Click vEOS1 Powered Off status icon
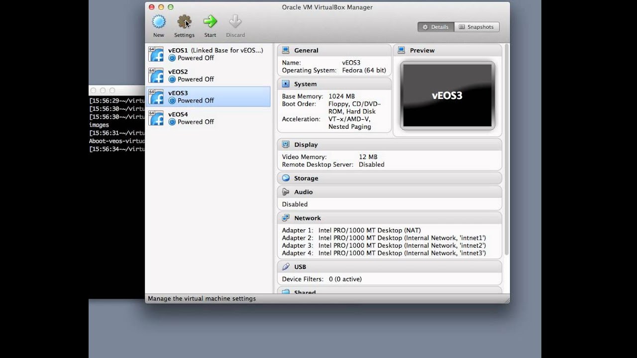Viewport: 637px width, 358px height. 172,58
